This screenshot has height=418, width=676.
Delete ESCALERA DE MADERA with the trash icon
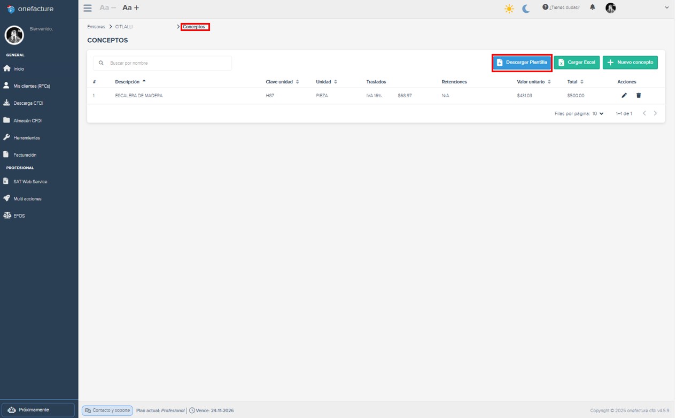[x=638, y=95]
